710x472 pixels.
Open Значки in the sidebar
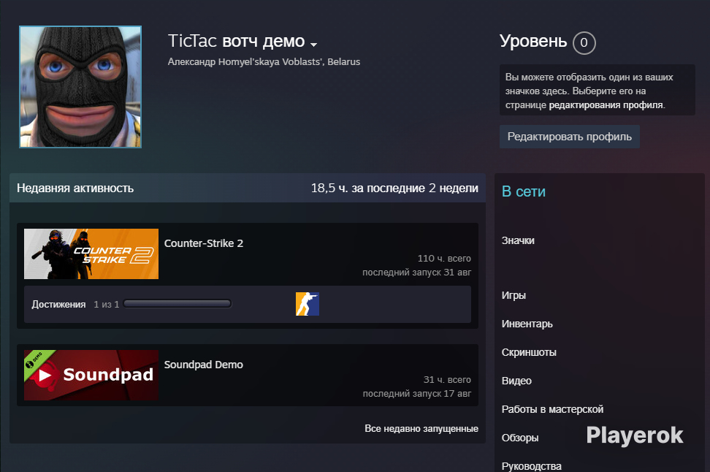pos(518,240)
